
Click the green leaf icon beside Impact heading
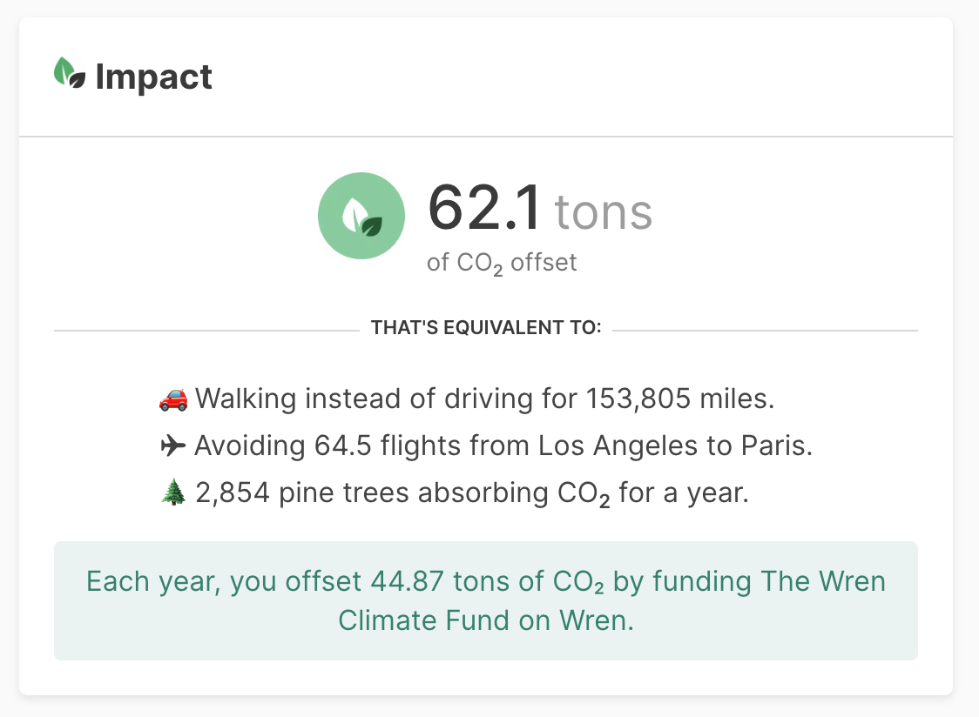(70, 72)
